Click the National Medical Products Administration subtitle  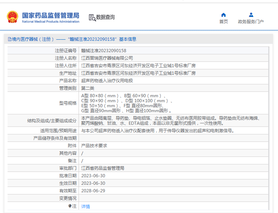click(x=50, y=22)
